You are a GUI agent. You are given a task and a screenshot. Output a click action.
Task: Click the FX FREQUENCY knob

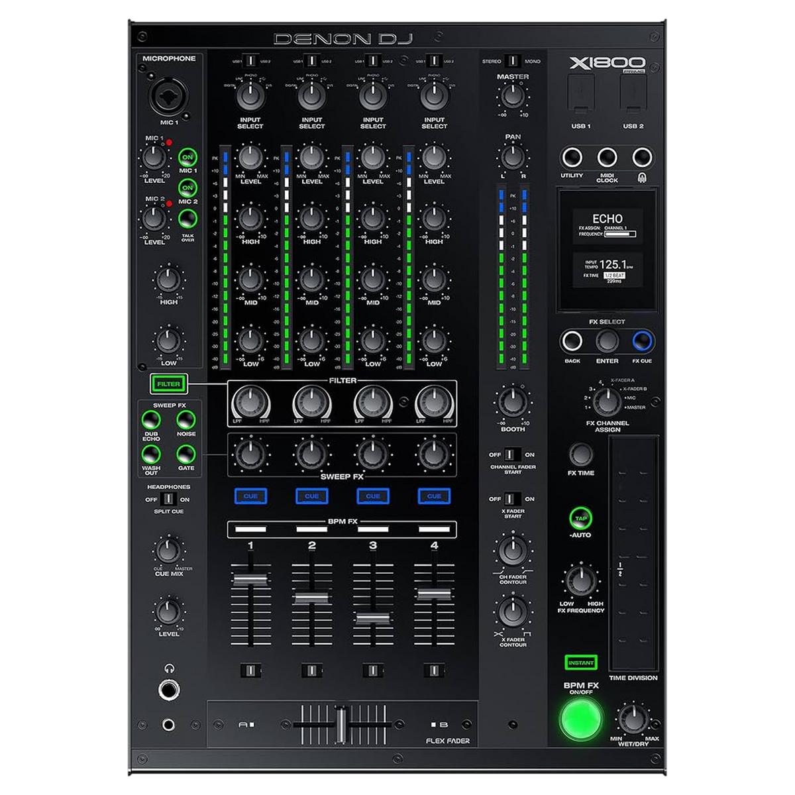(x=581, y=581)
